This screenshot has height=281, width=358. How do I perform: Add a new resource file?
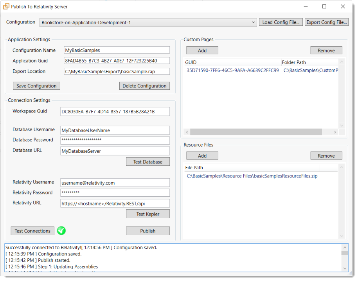pyautogui.click(x=202, y=156)
